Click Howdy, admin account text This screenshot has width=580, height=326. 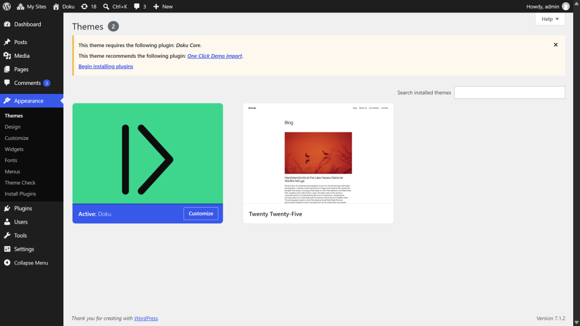pyautogui.click(x=543, y=6)
